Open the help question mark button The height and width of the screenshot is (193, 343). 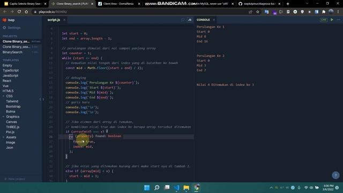point(335,175)
